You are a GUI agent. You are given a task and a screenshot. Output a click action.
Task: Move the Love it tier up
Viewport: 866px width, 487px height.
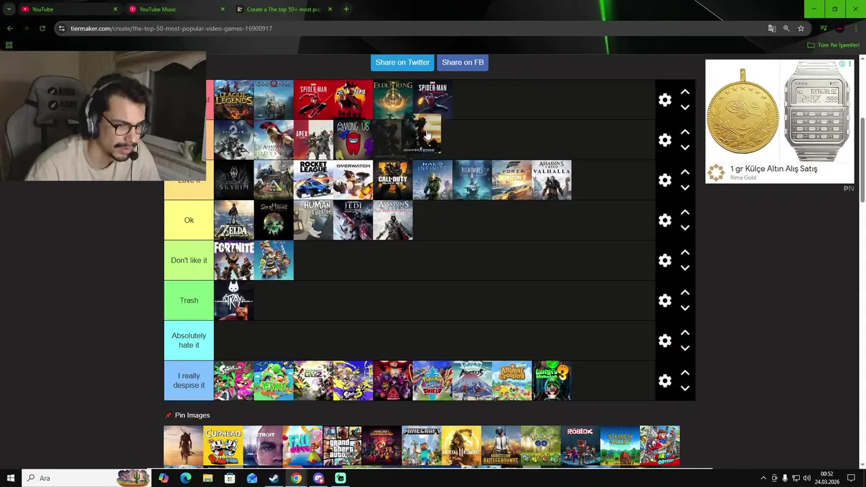[x=685, y=172]
